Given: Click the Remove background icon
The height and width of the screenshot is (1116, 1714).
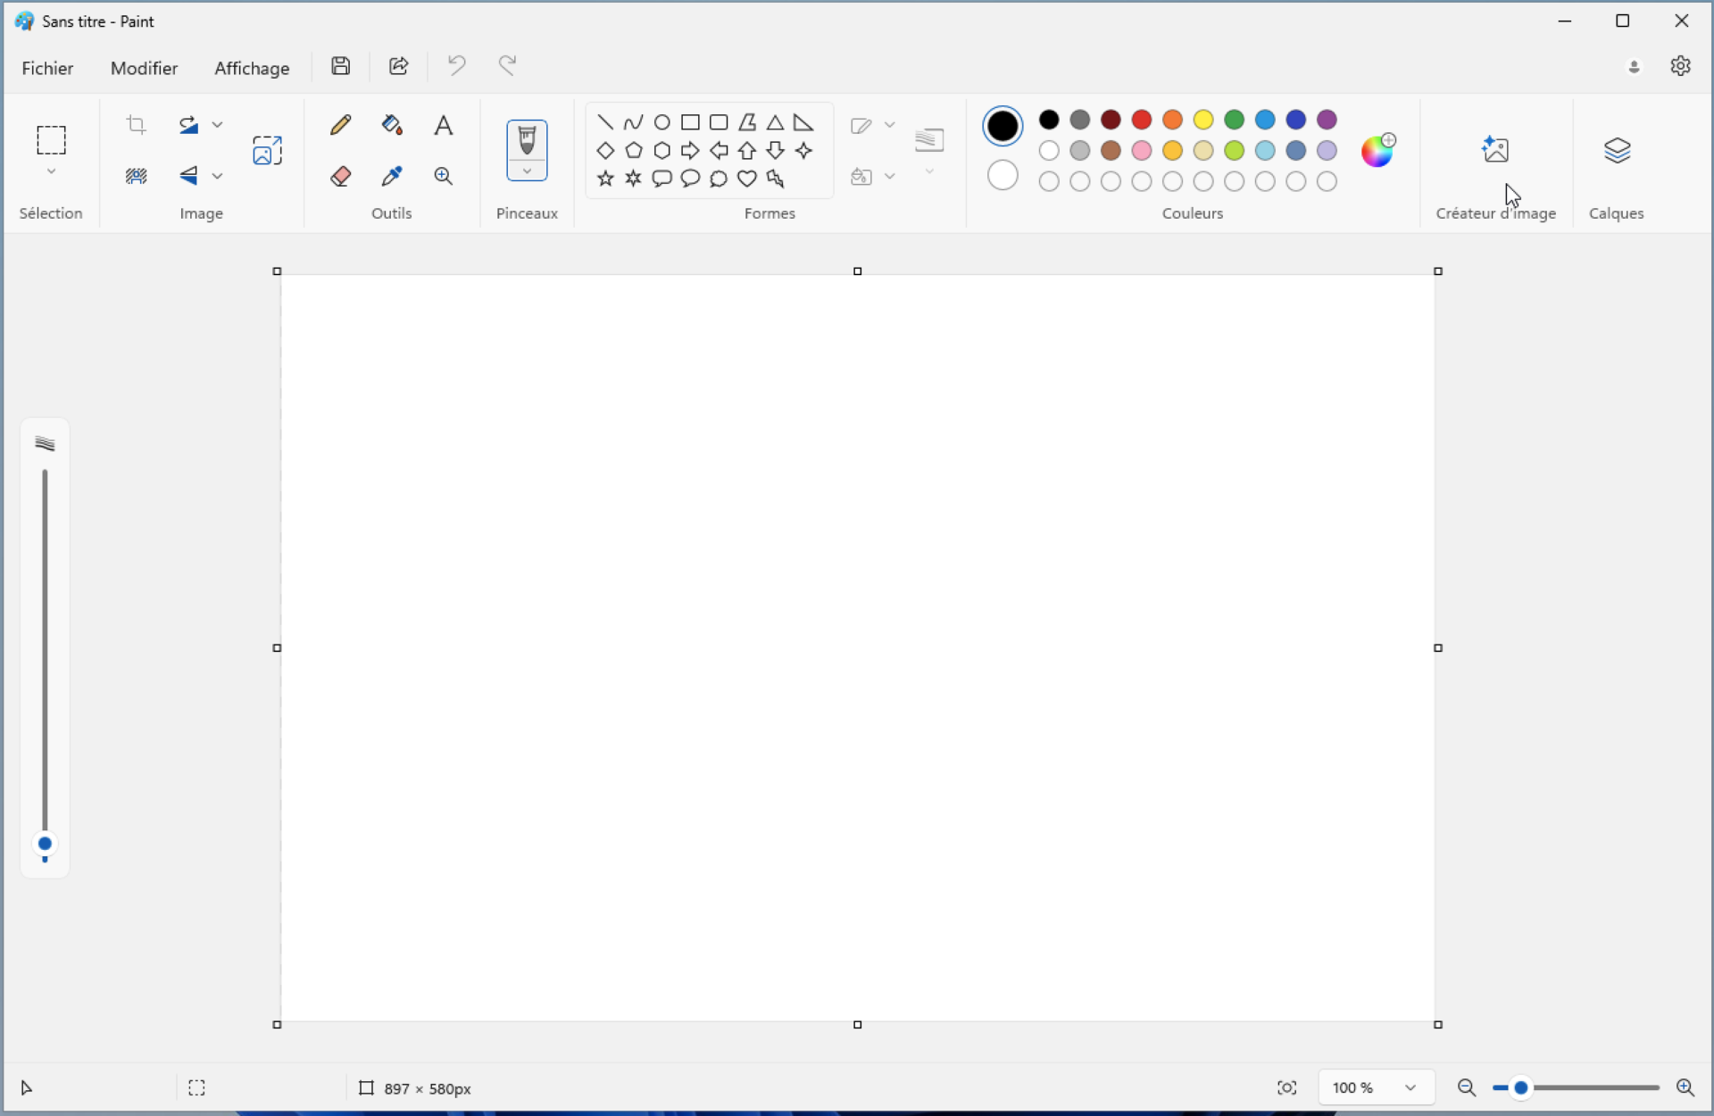Looking at the screenshot, I should (x=136, y=176).
